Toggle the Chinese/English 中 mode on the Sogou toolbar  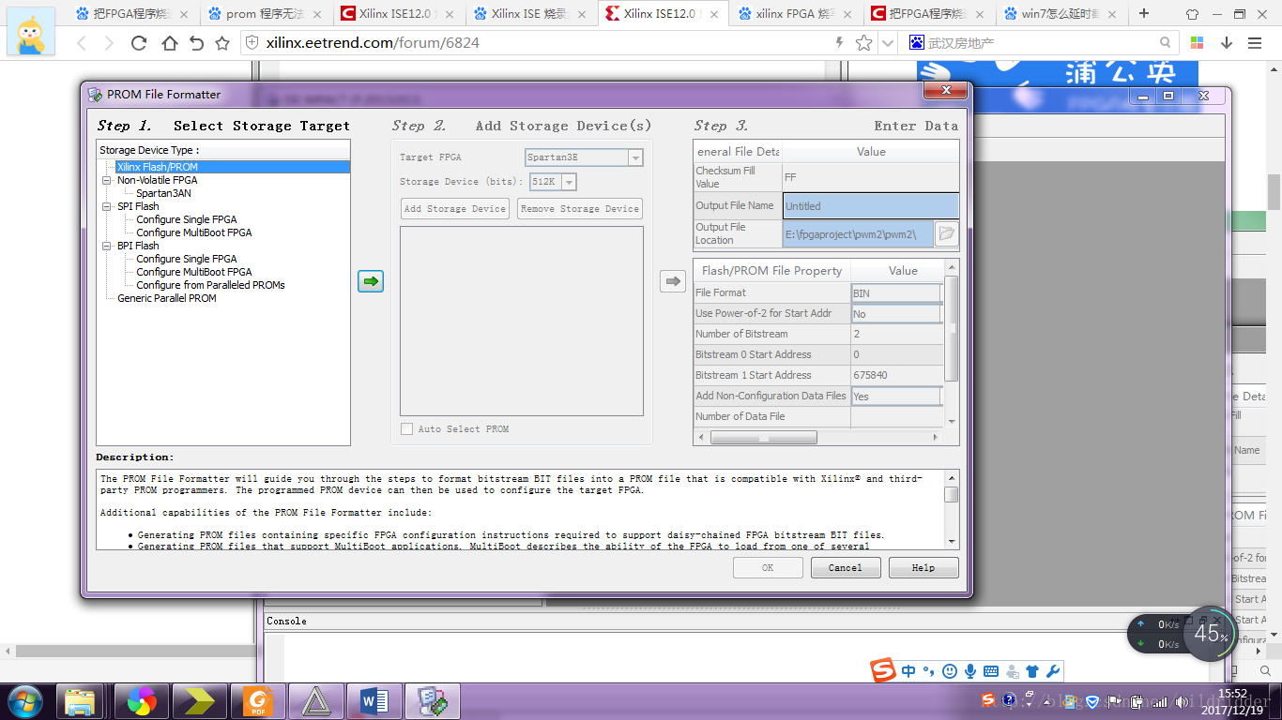908,671
